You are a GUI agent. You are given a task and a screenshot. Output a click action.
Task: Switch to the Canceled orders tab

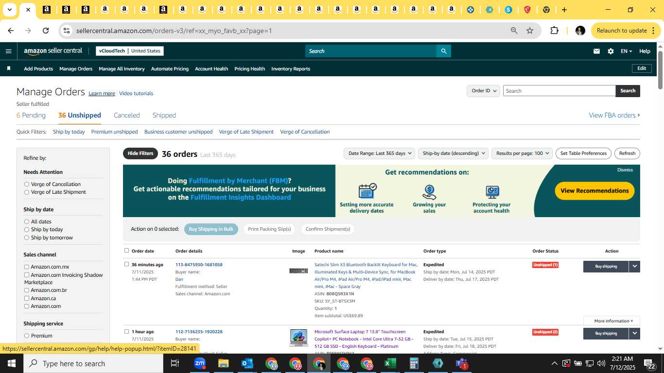(x=127, y=115)
